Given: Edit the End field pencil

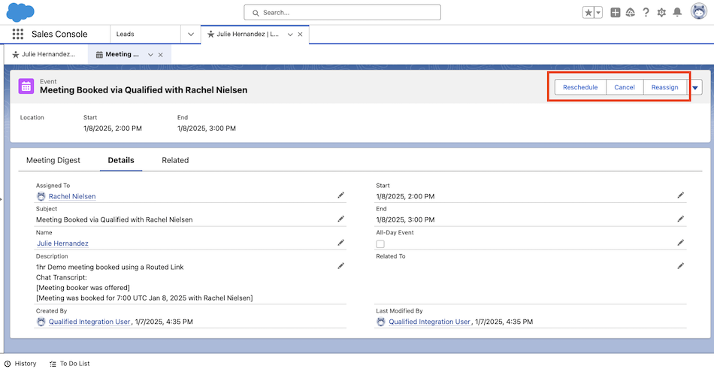Looking at the screenshot, I should pos(680,219).
